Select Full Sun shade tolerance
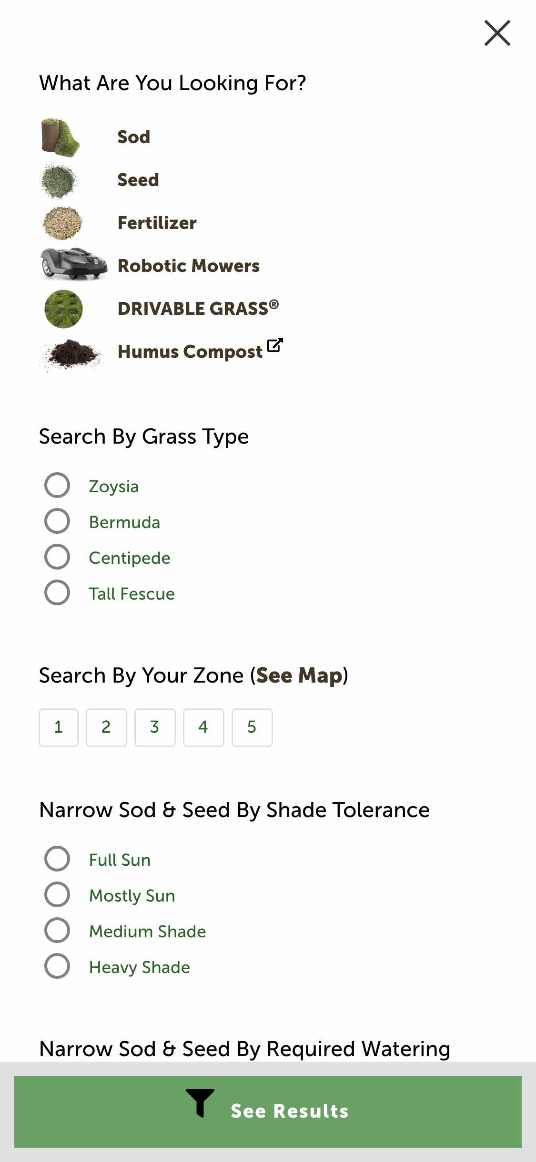The image size is (536, 1162). (x=57, y=859)
